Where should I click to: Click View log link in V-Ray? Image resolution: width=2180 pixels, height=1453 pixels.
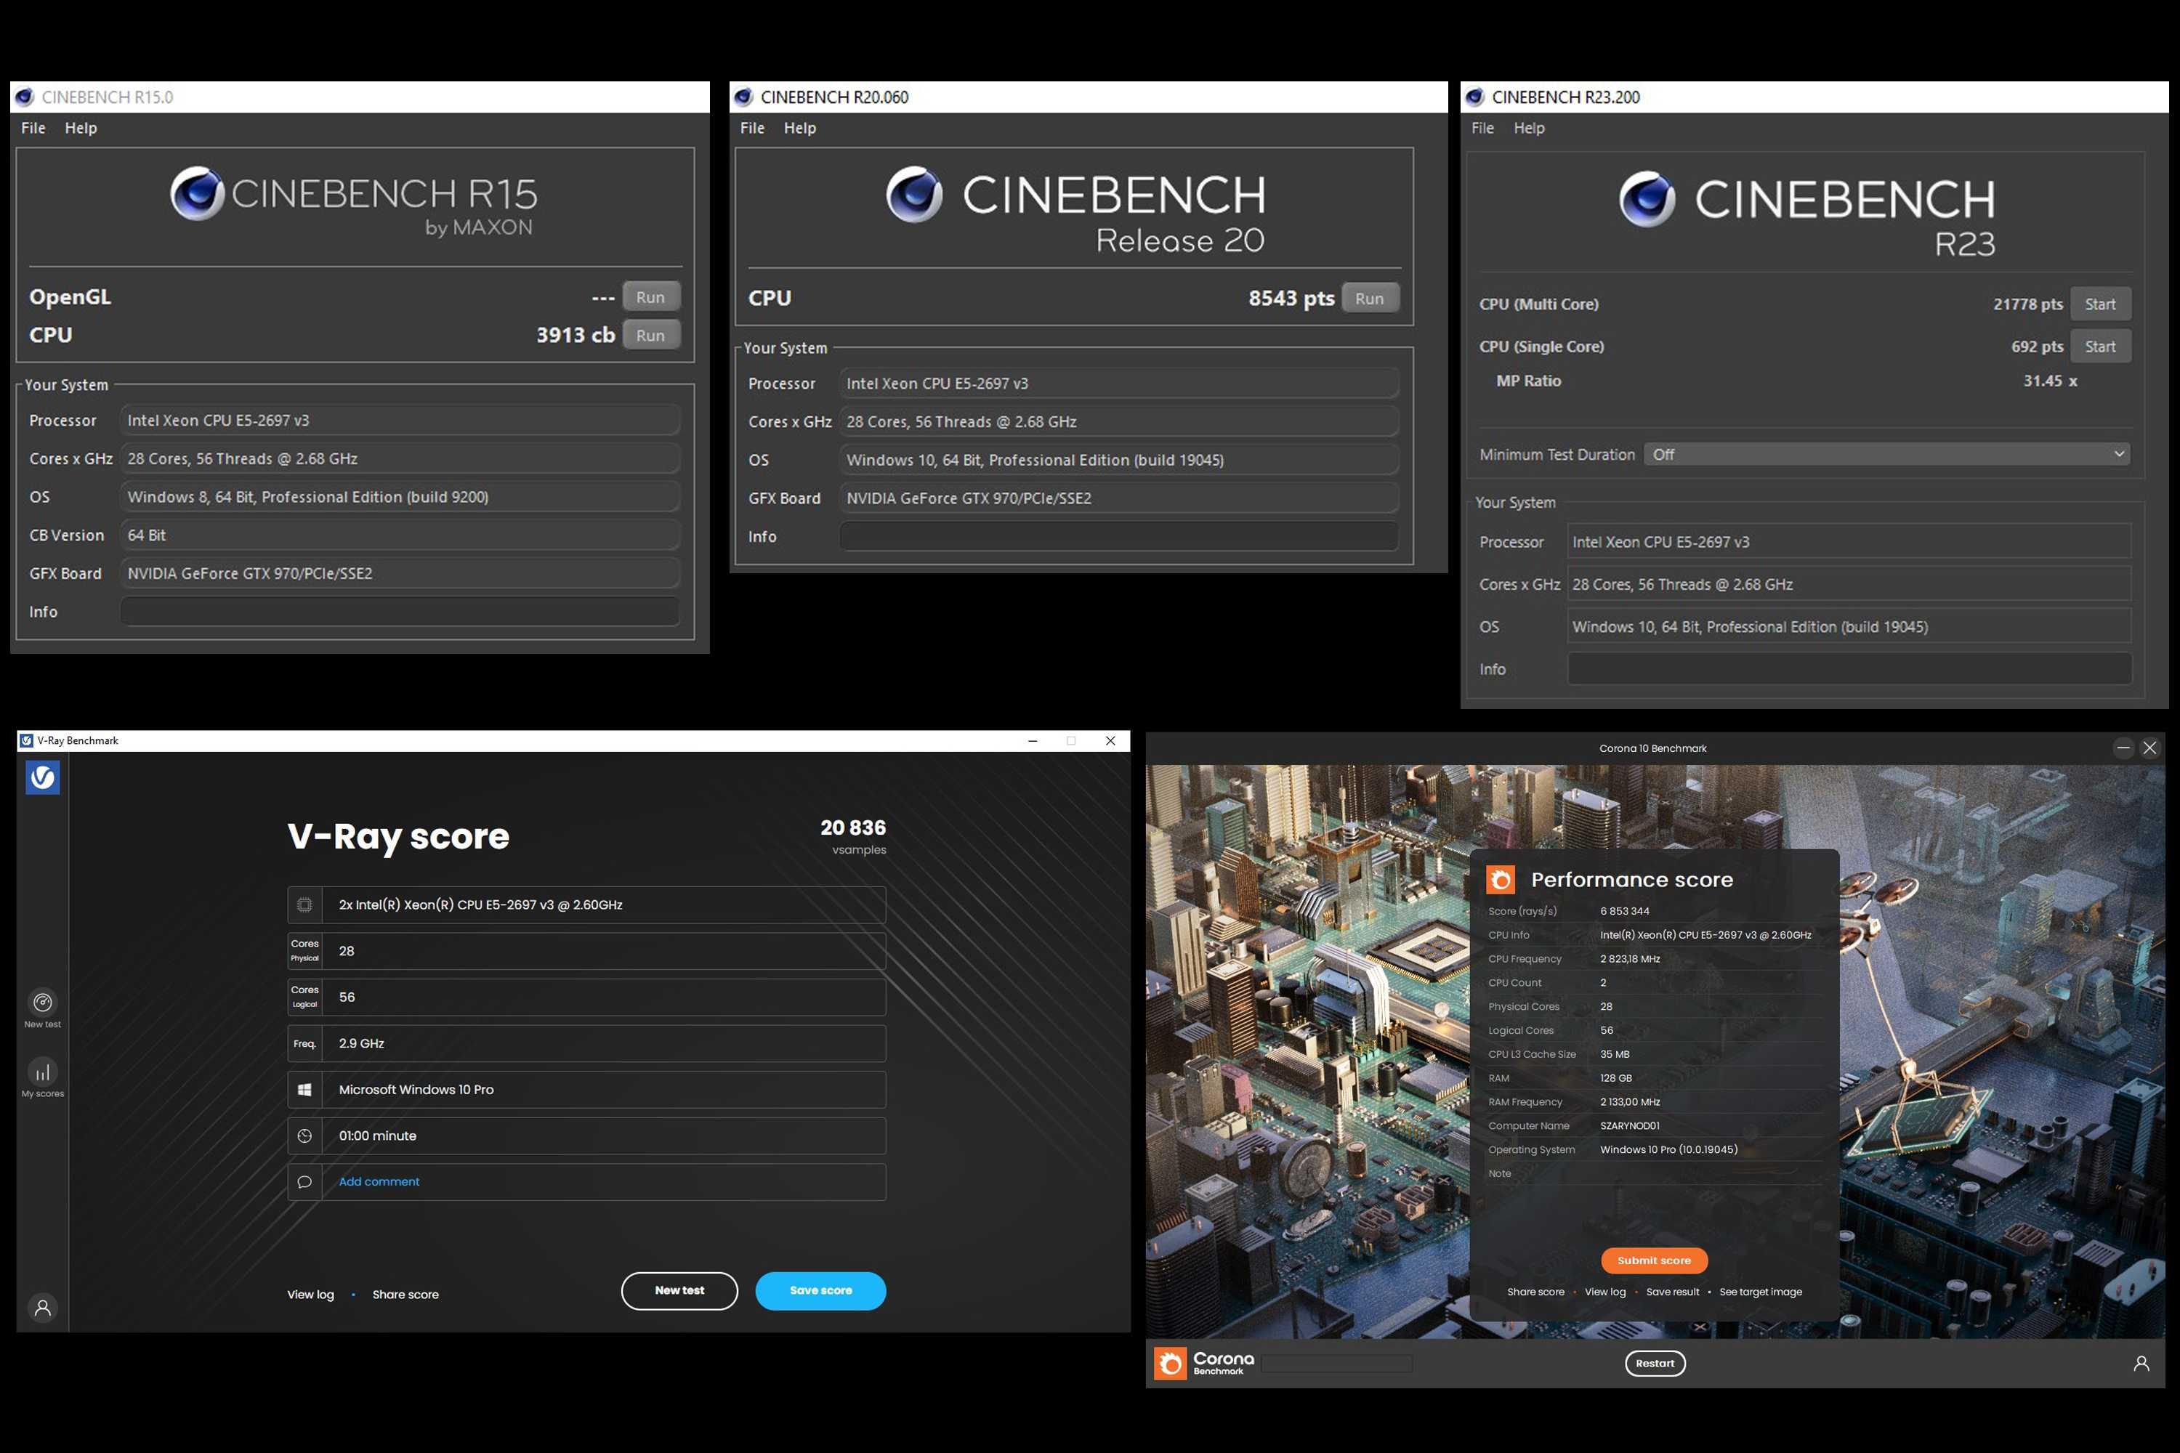pos(310,1295)
